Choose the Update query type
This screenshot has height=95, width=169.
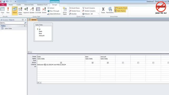point(32,10)
